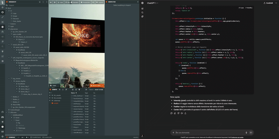Viewport: 279px width, 139px height.
Task: Sort assets by Name column
Action: tap(74, 93)
